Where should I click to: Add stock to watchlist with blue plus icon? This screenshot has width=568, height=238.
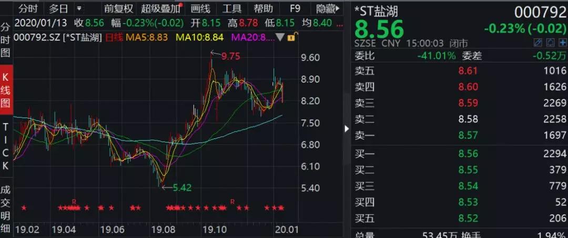point(562,43)
